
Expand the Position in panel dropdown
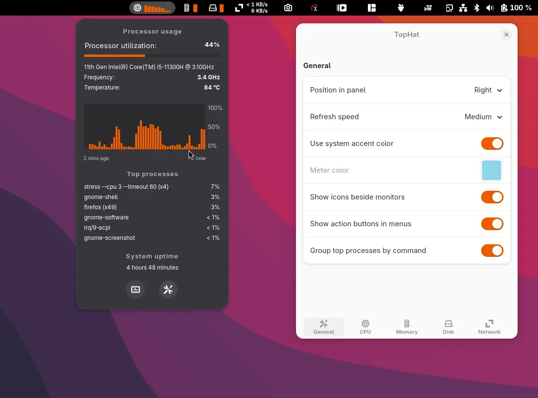pyautogui.click(x=488, y=90)
